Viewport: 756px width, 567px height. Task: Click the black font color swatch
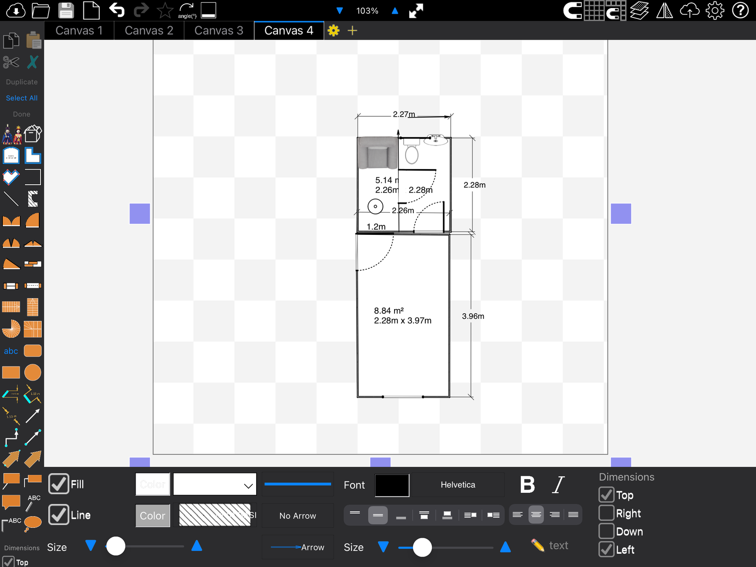click(392, 485)
